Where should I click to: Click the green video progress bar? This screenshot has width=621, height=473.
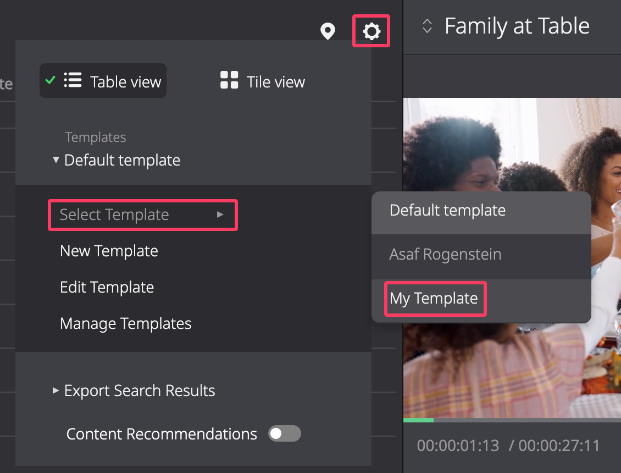418,420
